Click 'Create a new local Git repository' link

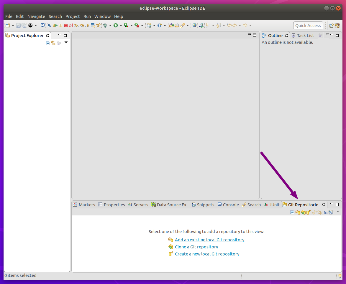[x=207, y=254]
